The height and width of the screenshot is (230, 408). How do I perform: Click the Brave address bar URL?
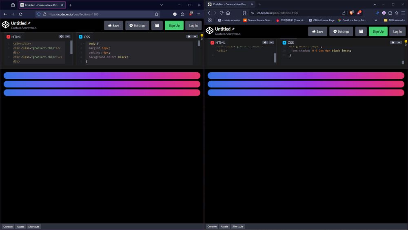point(277,13)
